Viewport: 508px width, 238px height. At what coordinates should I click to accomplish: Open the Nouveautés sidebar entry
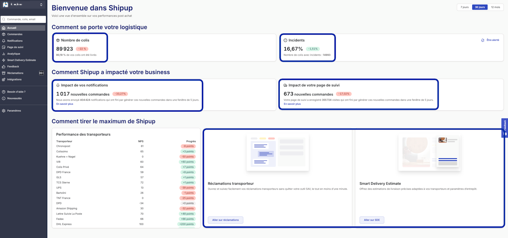(x=14, y=98)
